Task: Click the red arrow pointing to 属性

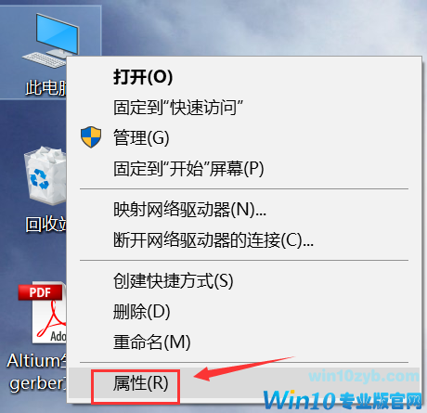Action: (244, 368)
